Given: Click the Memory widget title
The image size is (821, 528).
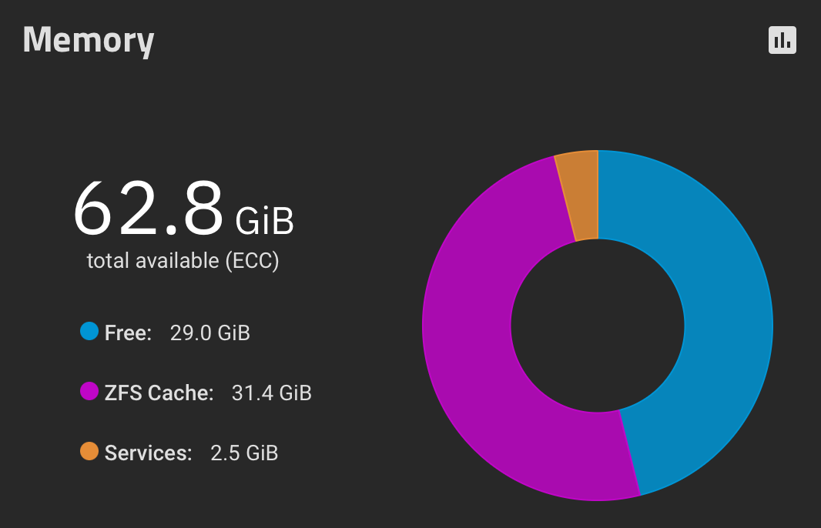Looking at the screenshot, I should coord(89,40).
